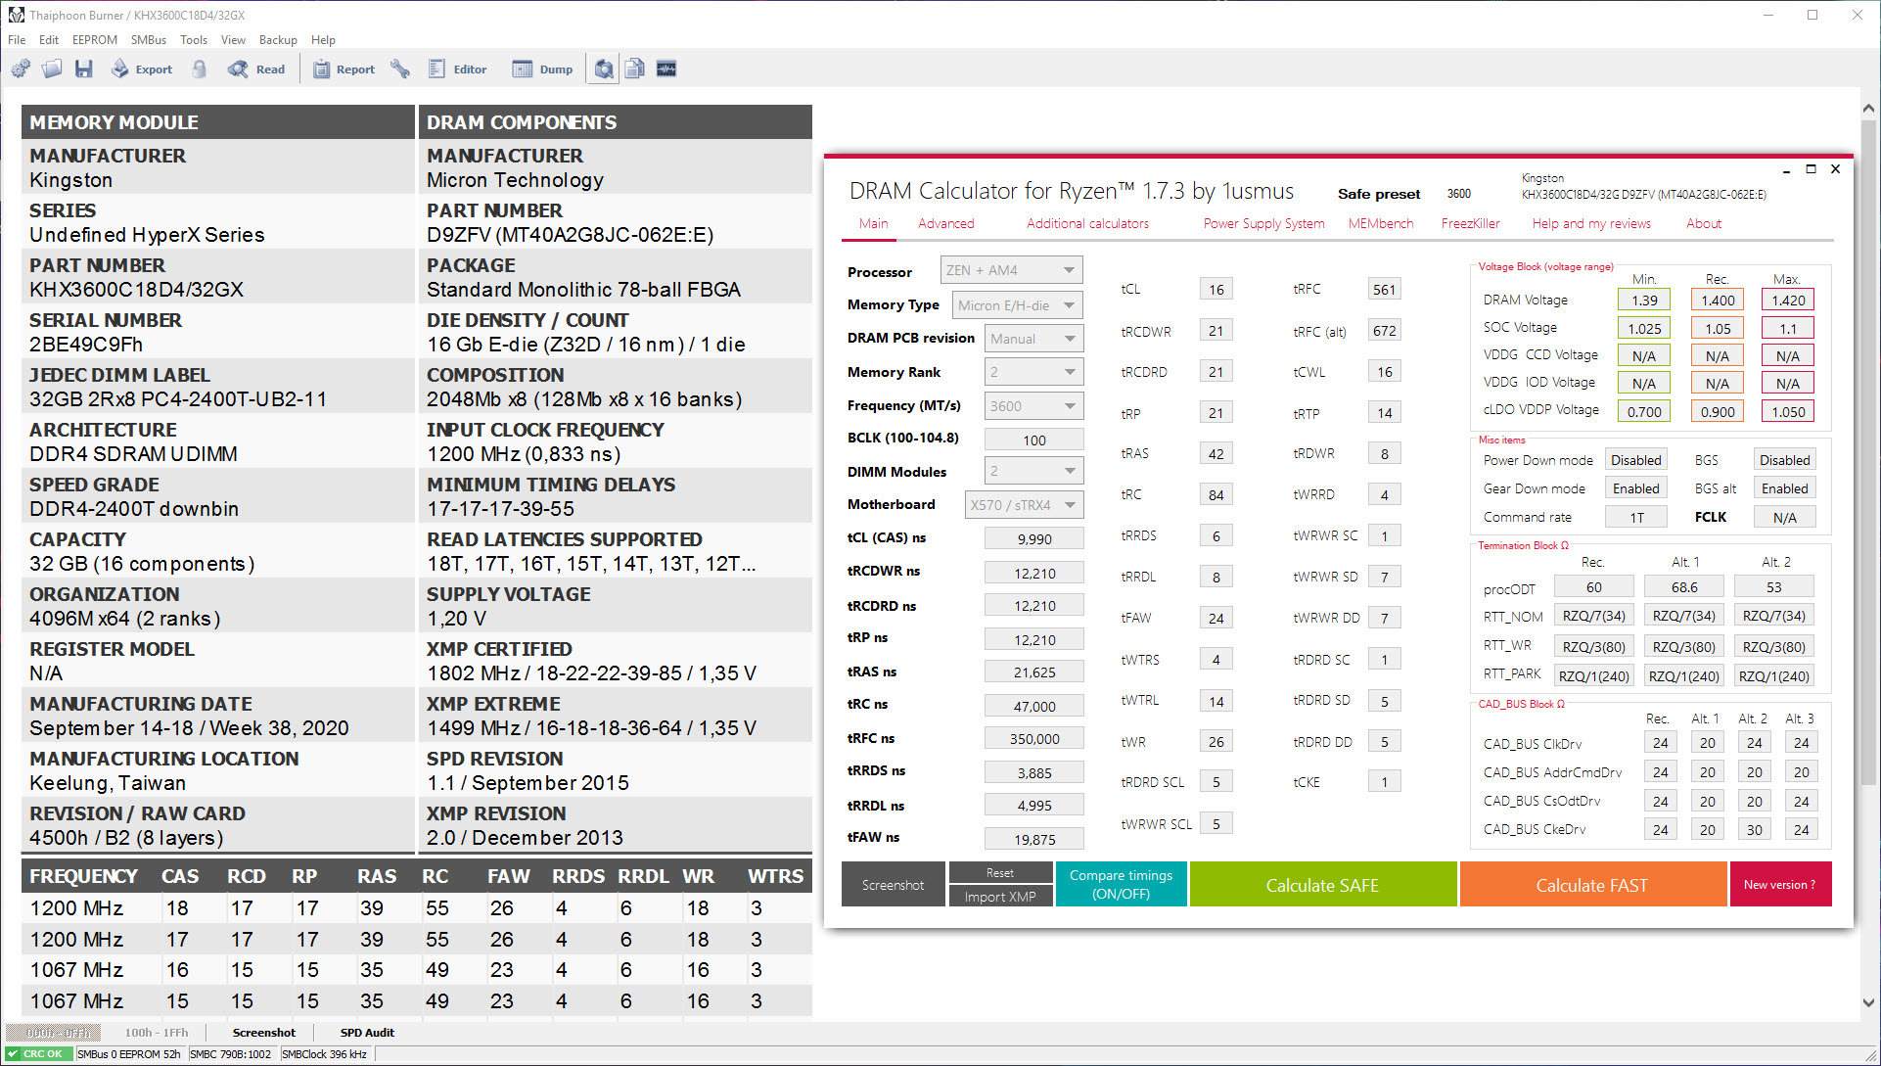Click the gears settings icon in toolbar

point(21,69)
